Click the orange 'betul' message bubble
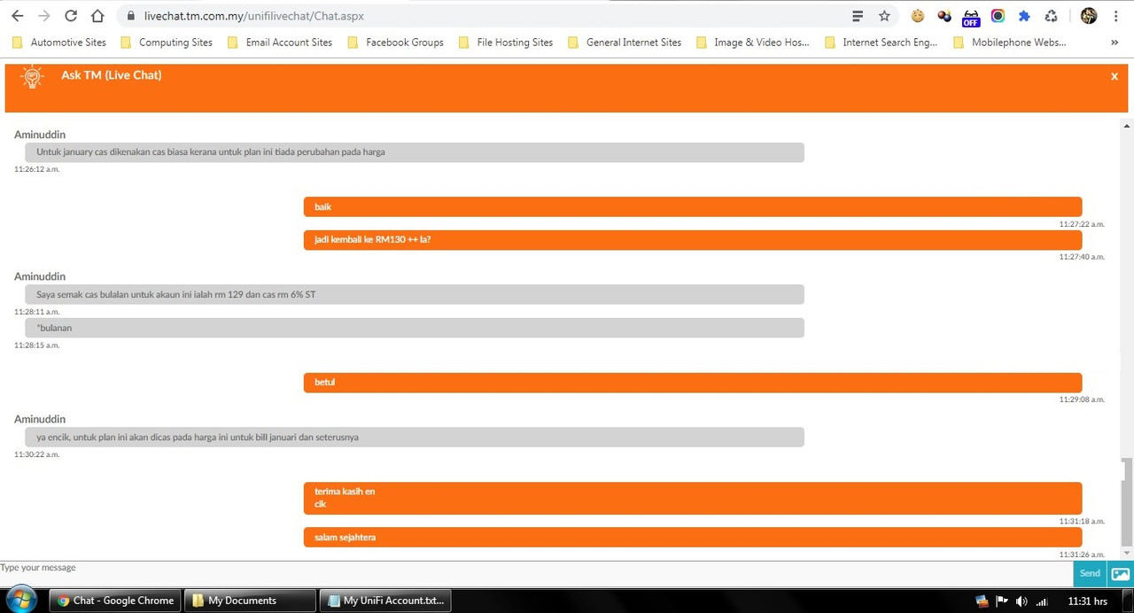Viewport: 1134px width, 613px height. (693, 382)
